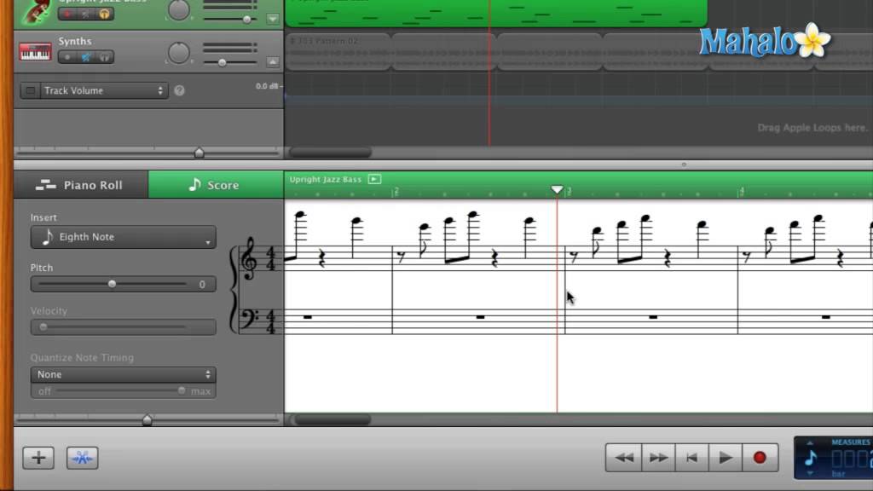873x491 pixels.
Task: Click the editor zoom slider handle
Action: coord(147,419)
